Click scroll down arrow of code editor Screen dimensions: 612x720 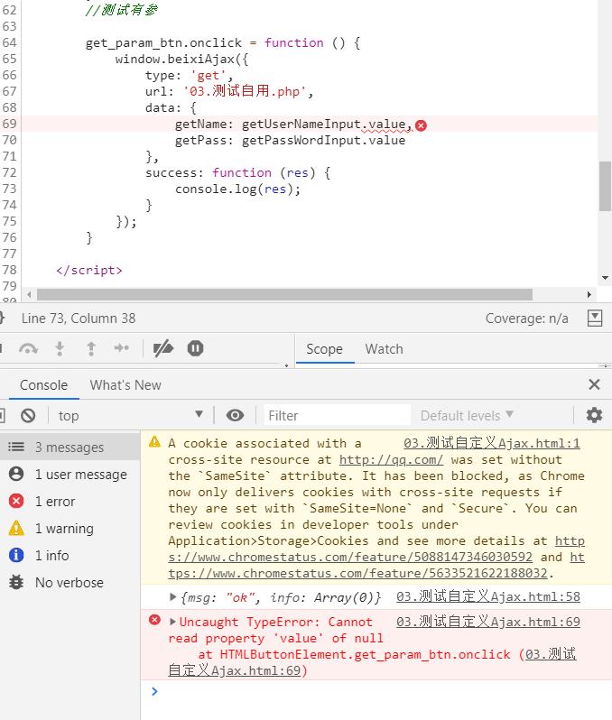[x=605, y=278]
